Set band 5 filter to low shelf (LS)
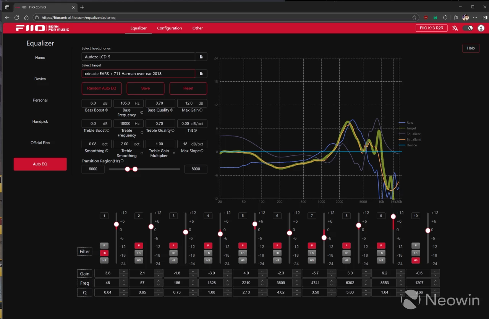This screenshot has width=489, height=319. click(243, 253)
